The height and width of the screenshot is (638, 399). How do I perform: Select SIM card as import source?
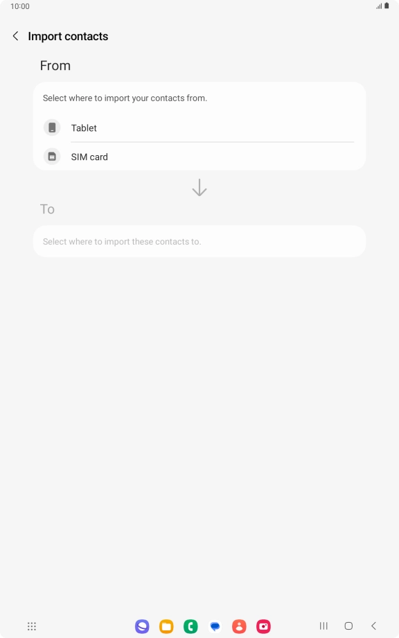click(x=199, y=157)
